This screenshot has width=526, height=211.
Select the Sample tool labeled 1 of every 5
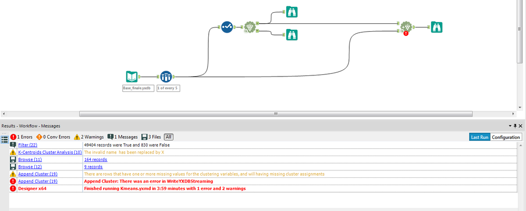166,77
